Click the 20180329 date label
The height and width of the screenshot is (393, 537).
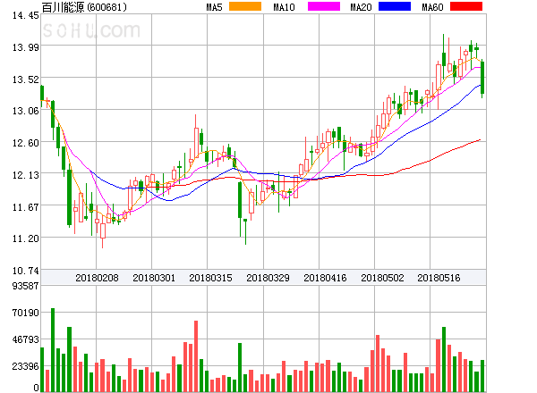click(x=268, y=278)
